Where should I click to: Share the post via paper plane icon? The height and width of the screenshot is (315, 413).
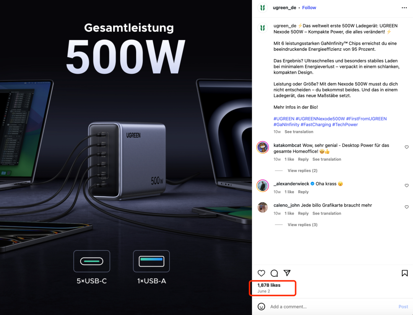tap(287, 273)
